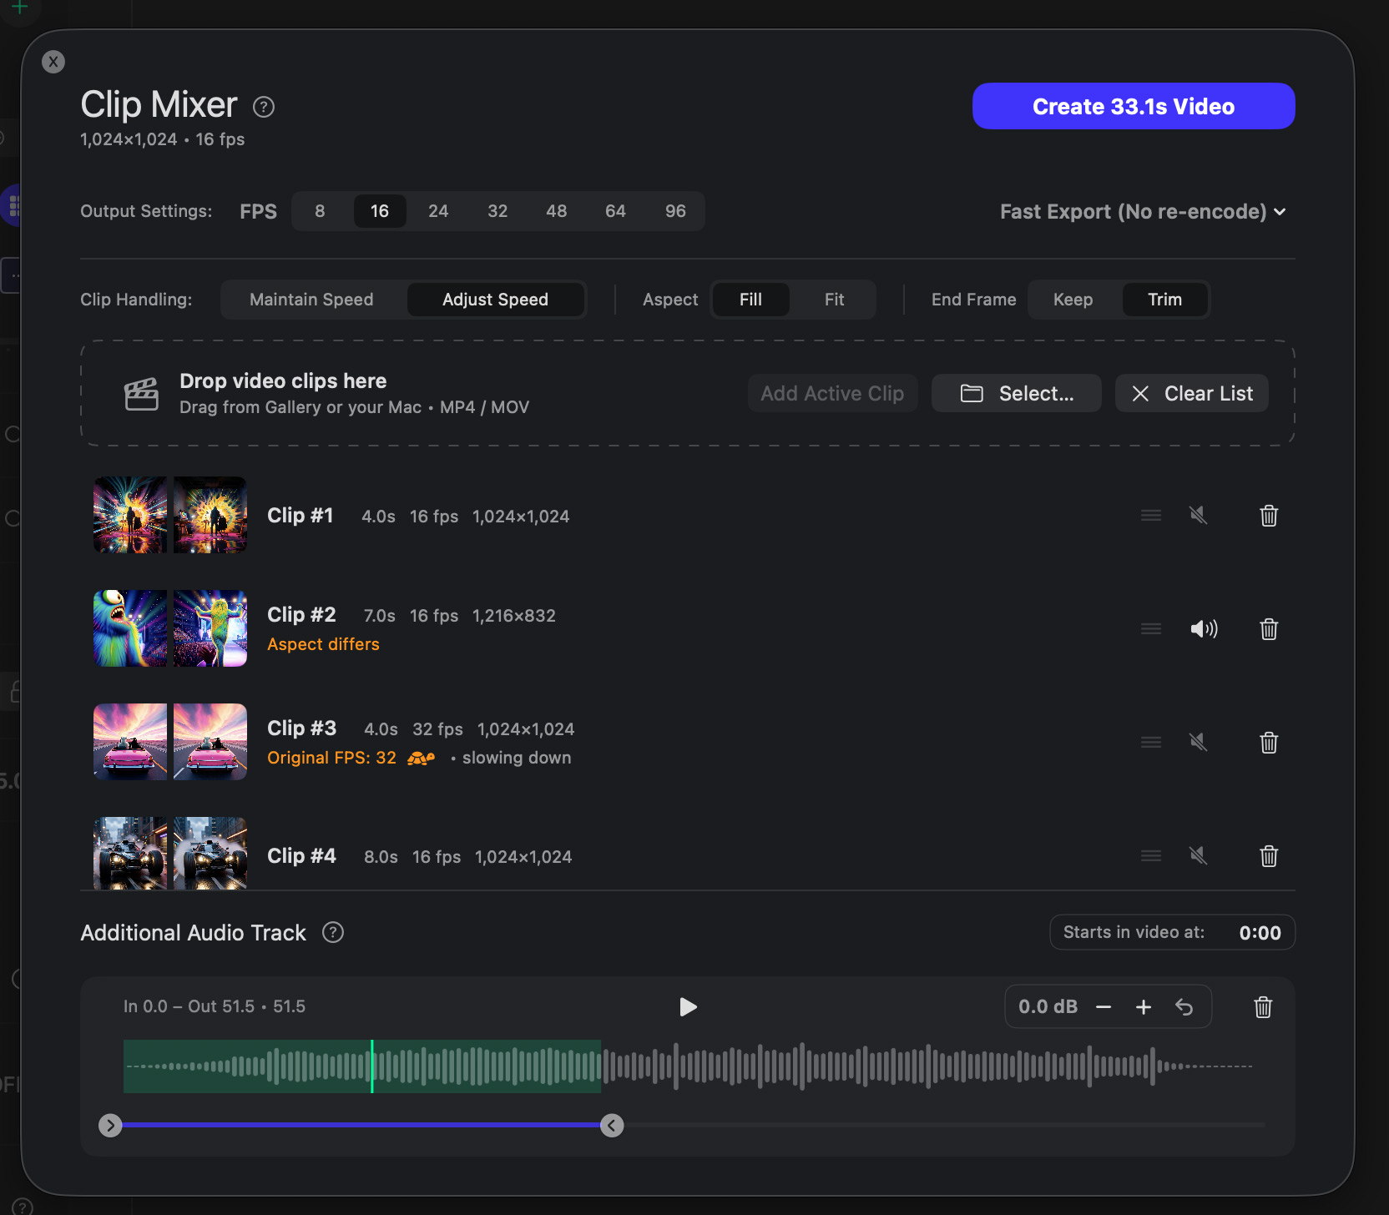The width and height of the screenshot is (1389, 1215).
Task: Open Clip Mixer help question mark
Action: tap(264, 107)
